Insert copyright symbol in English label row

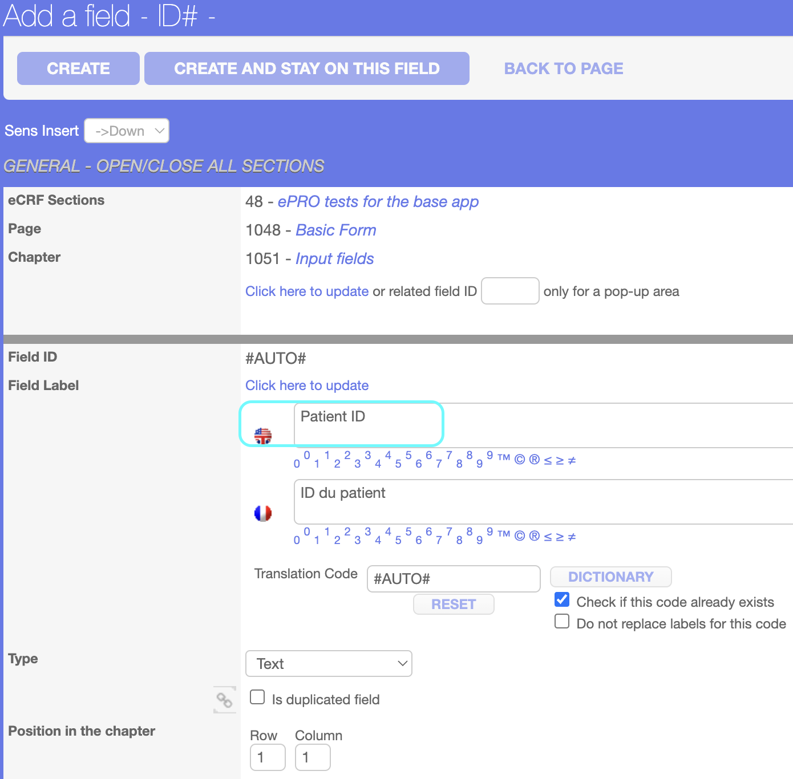(519, 460)
